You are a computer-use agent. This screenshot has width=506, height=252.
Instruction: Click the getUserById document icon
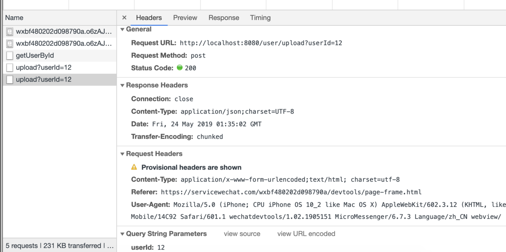[10, 56]
